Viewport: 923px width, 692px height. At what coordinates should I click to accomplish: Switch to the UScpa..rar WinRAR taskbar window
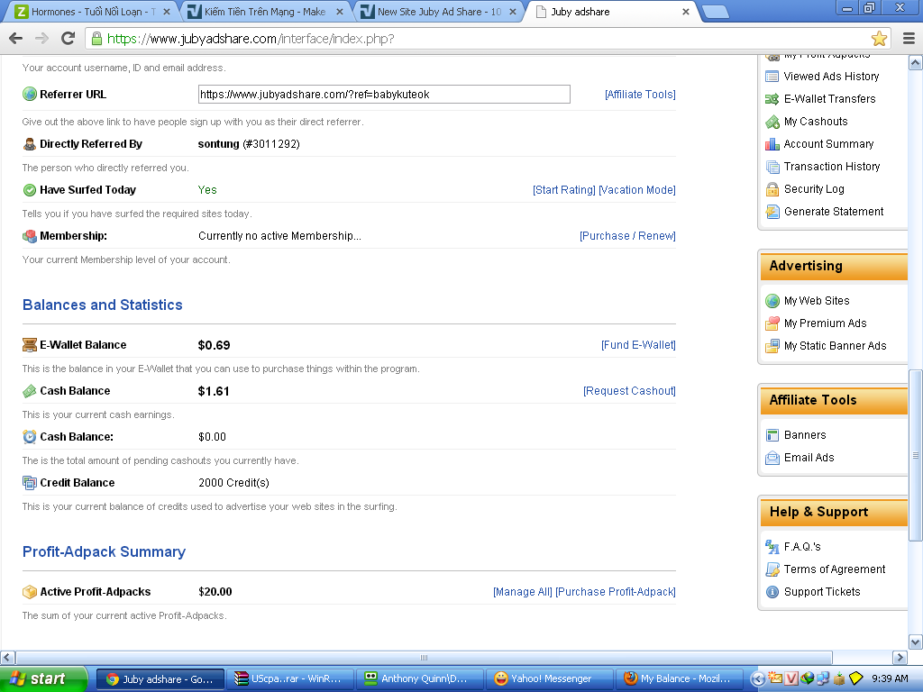click(289, 679)
